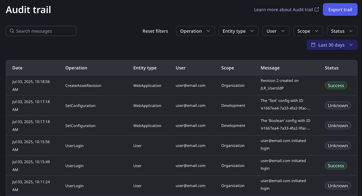The height and width of the screenshot is (196, 362).
Task: Click the calendar icon in date range filter
Action: point(313,45)
